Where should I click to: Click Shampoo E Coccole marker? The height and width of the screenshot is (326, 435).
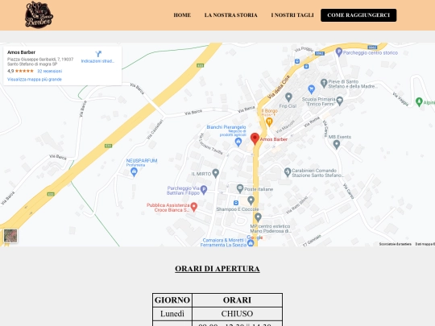coord(251,200)
